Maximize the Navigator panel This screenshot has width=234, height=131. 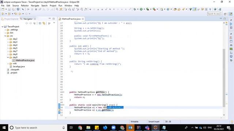click(54, 19)
